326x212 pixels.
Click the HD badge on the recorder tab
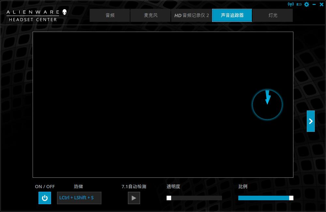pyautogui.click(x=178, y=15)
